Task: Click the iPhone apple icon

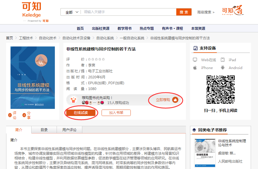Action: [195, 68]
